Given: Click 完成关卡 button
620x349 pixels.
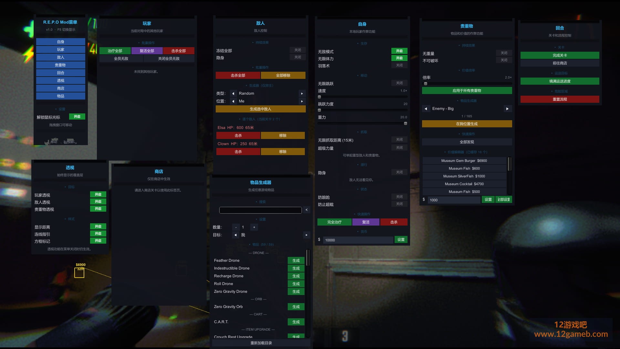Looking at the screenshot, I should click(x=560, y=55).
